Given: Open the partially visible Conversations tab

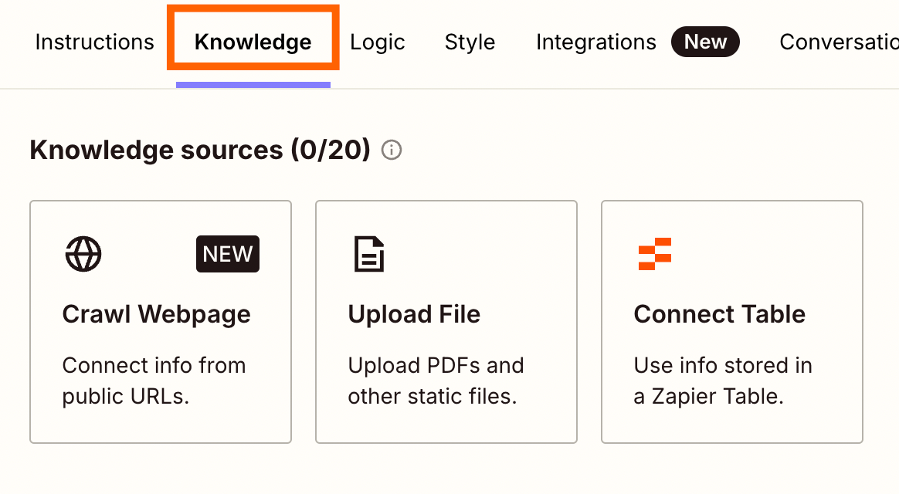Looking at the screenshot, I should click(839, 42).
